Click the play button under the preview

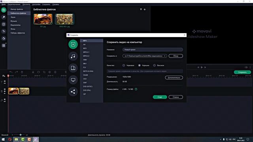202,67
